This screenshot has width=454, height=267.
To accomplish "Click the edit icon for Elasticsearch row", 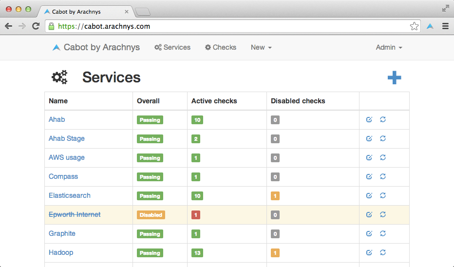I will tap(369, 196).
